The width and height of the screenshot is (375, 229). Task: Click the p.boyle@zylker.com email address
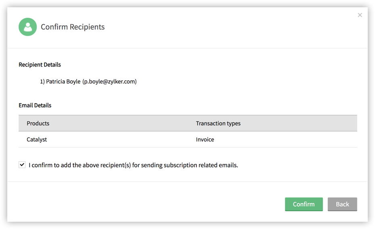click(x=110, y=81)
